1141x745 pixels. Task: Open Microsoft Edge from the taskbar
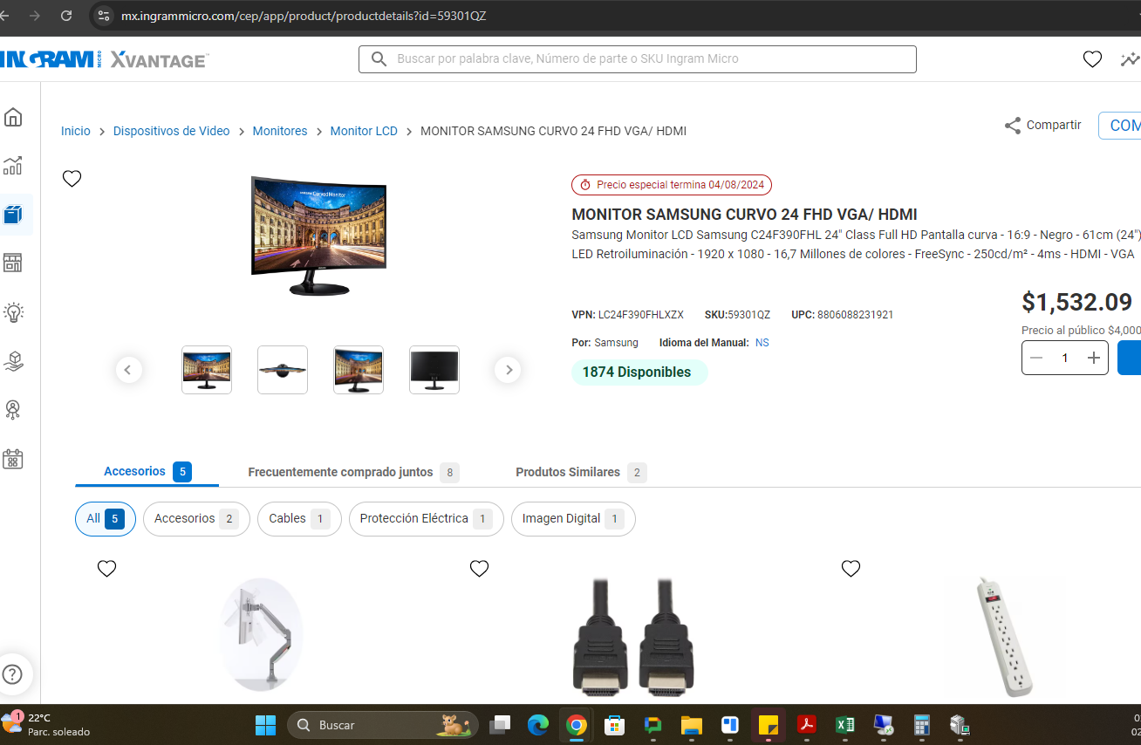coord(538,725)
